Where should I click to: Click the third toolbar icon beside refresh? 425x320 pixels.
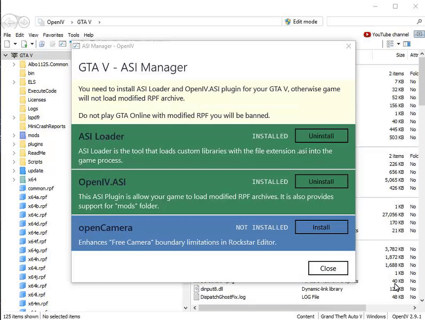pos(52,44)
